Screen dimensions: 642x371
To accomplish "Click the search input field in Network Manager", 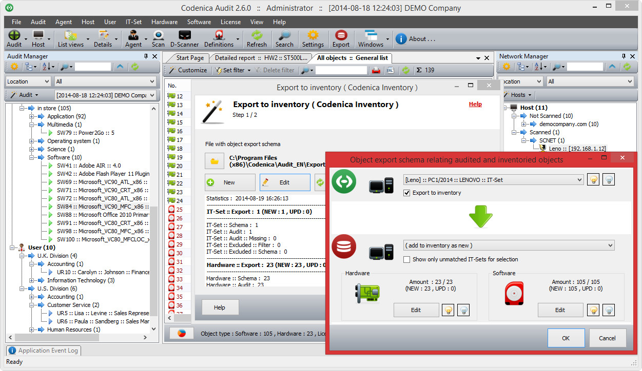I will pos(585,67).
